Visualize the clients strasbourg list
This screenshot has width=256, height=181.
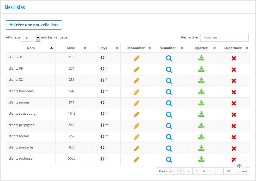click(x=169, y=115)
